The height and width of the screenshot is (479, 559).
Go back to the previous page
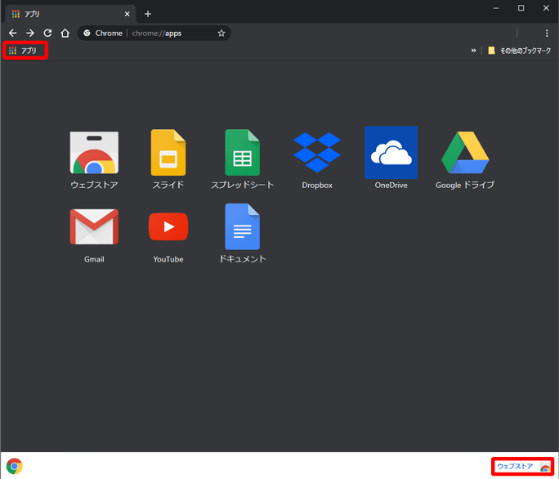pyautogui.click(x=13, y=34)
